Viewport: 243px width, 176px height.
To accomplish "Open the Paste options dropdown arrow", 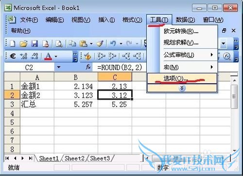I will [x=91, y=43].
